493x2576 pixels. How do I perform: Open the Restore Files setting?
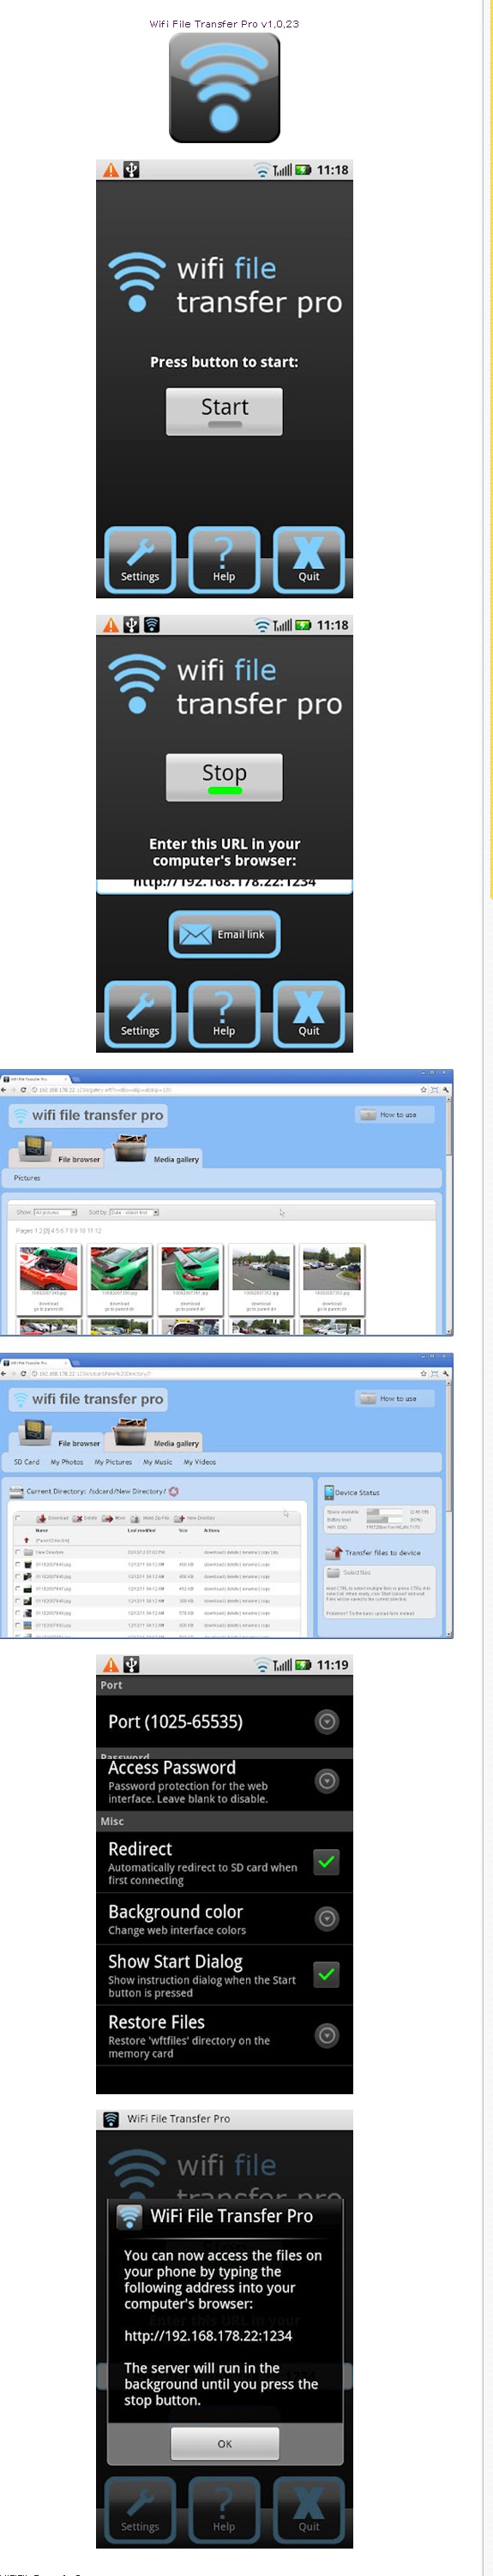224,2035
